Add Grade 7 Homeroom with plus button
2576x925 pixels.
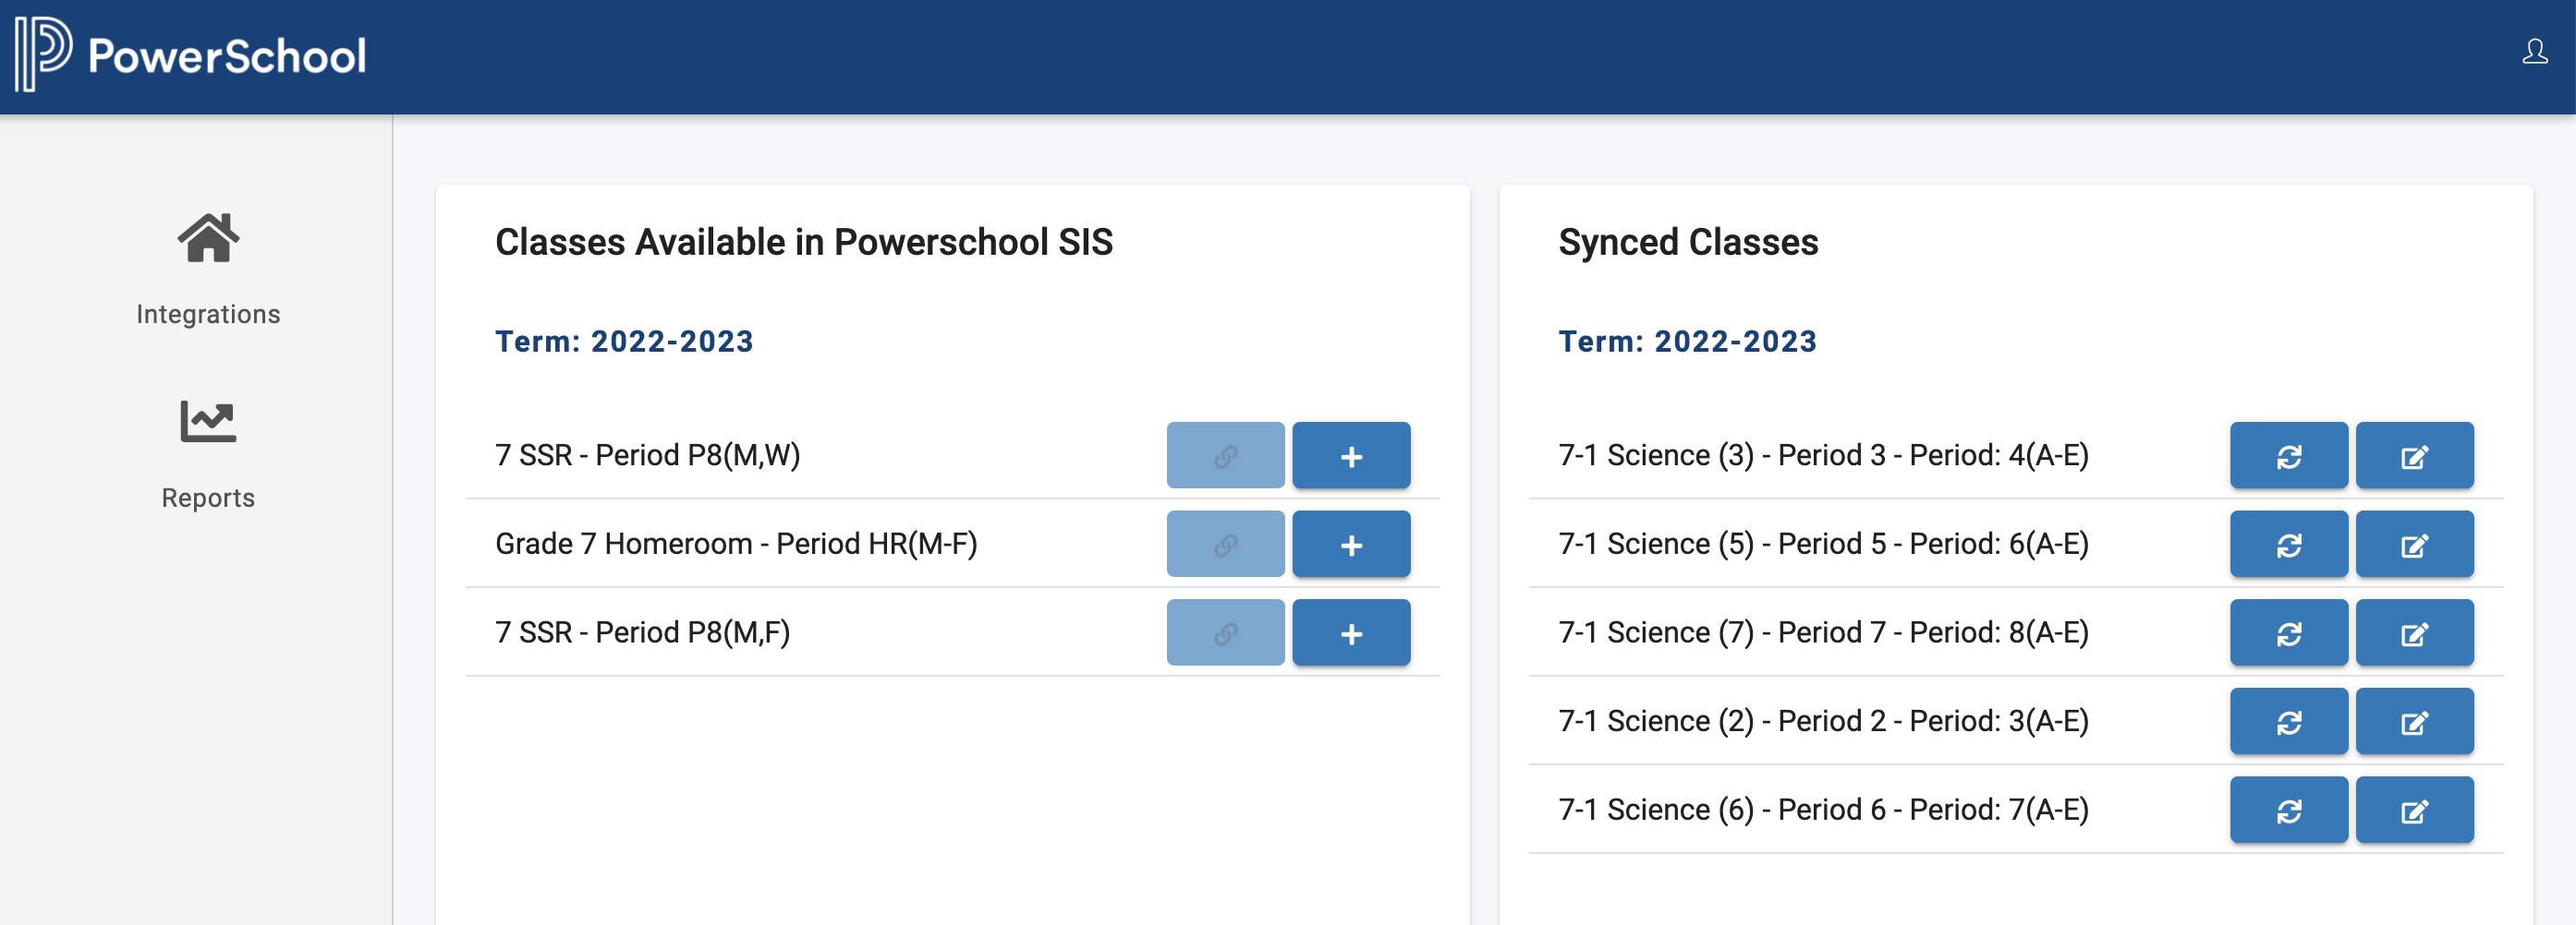(x=1351, y=545)
